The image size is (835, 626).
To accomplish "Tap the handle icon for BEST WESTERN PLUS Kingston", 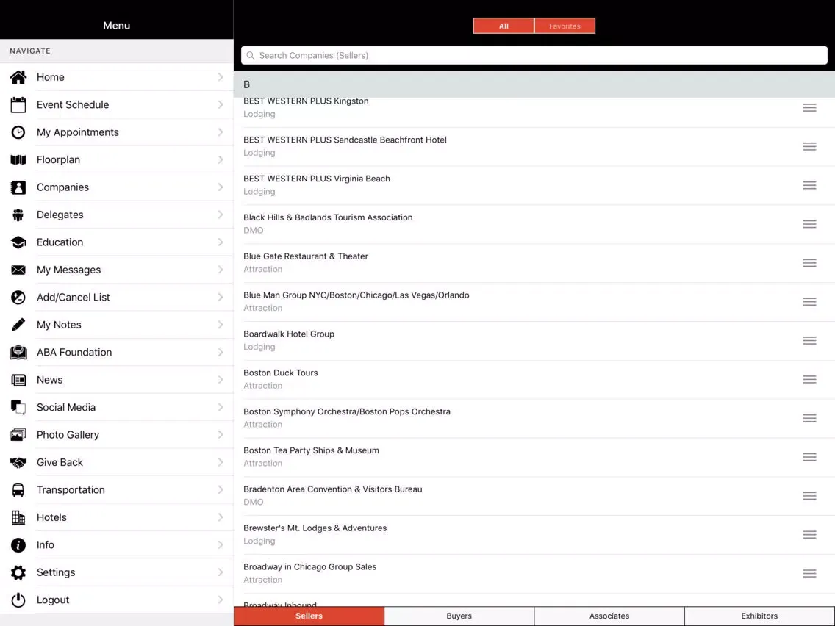I will pos(809,108).
